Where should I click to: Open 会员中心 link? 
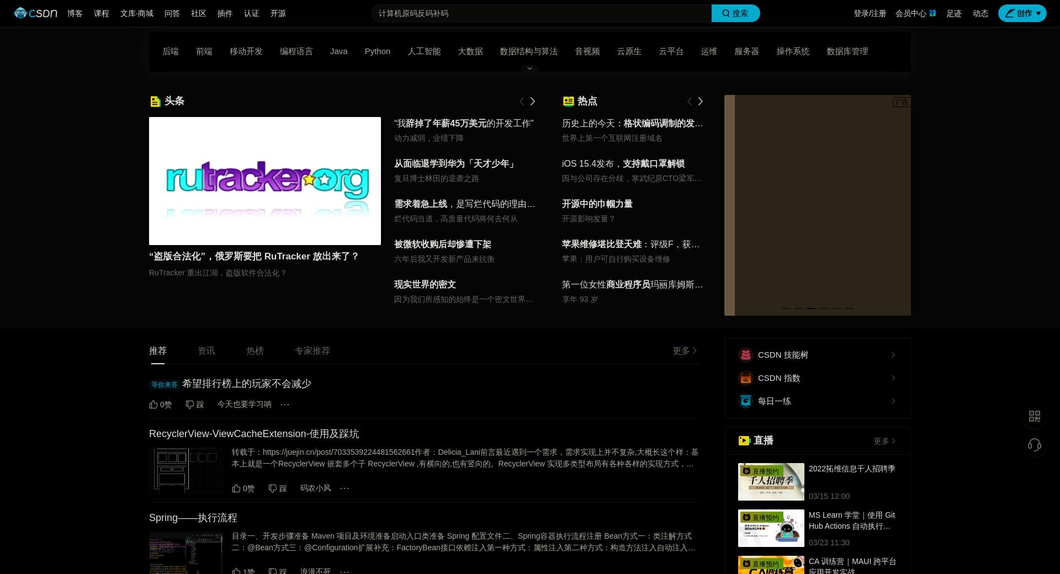coord(910,13)
